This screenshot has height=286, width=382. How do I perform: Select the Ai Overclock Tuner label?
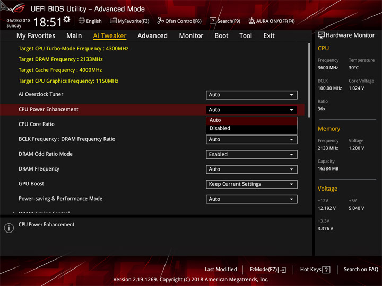point(41,94)
